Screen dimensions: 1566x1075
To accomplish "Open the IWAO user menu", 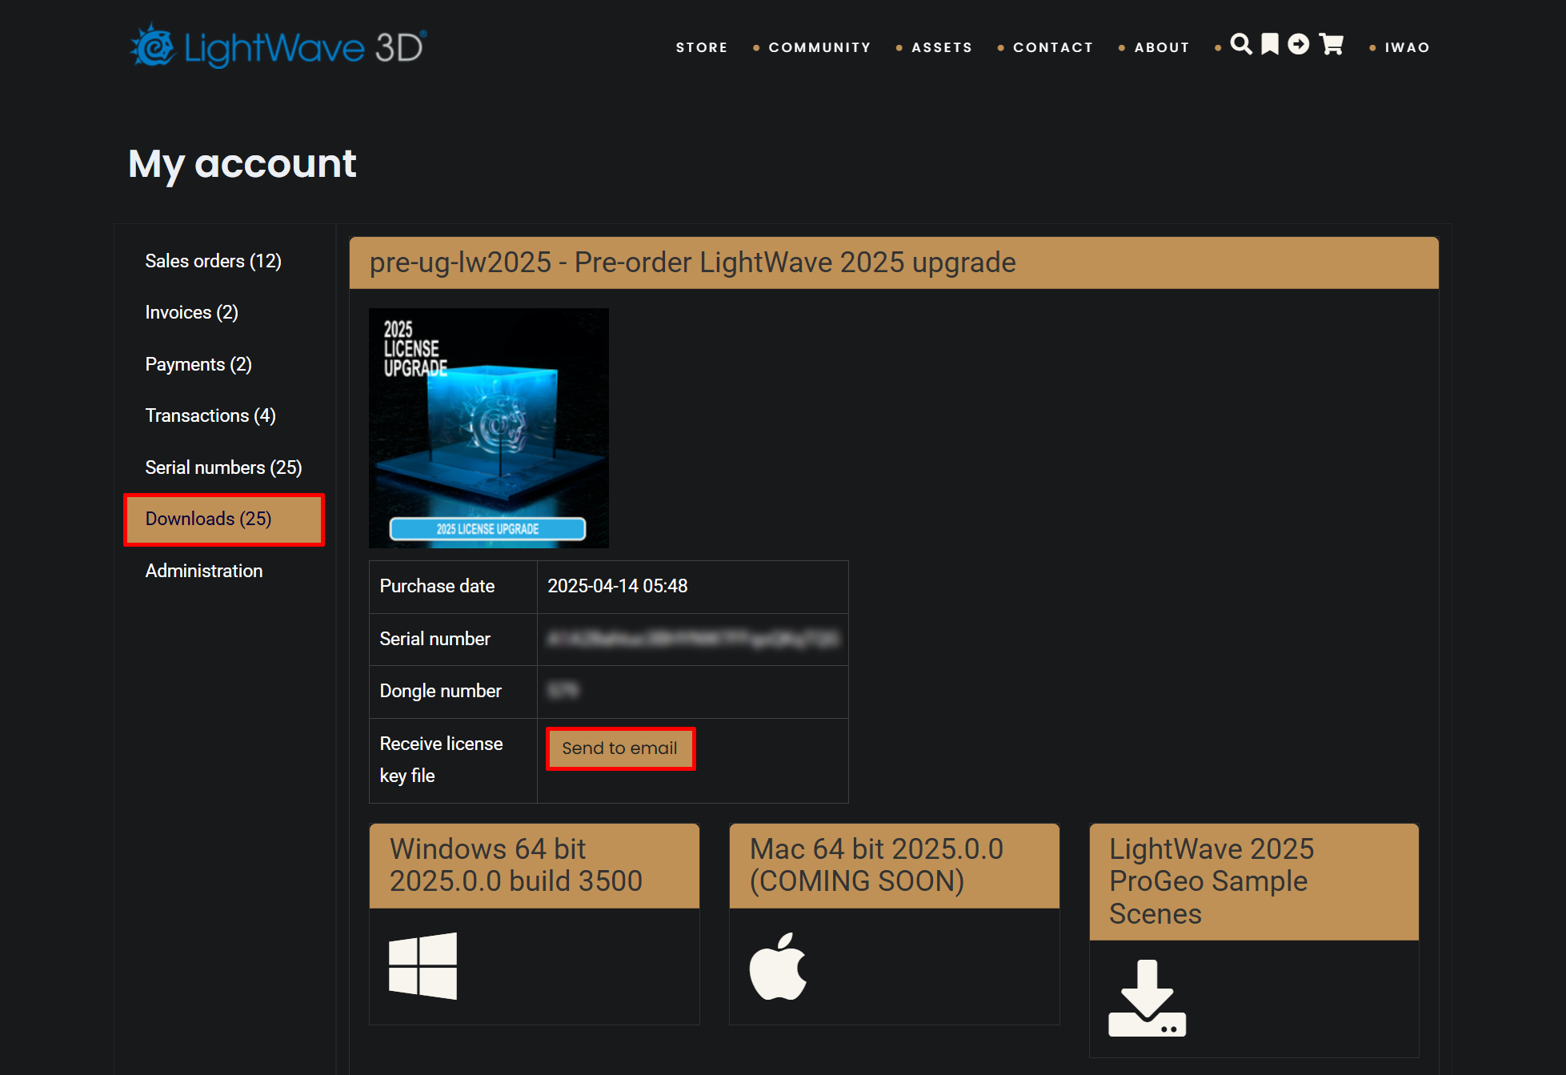I will [x=1408, y=47].
